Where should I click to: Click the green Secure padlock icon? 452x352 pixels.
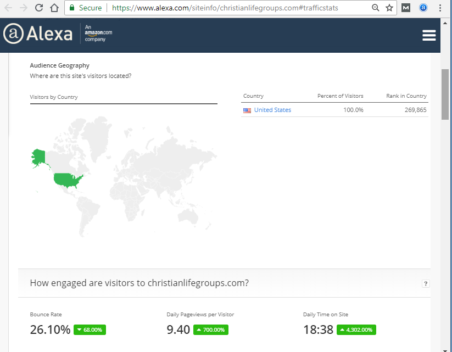click(72, 8)
